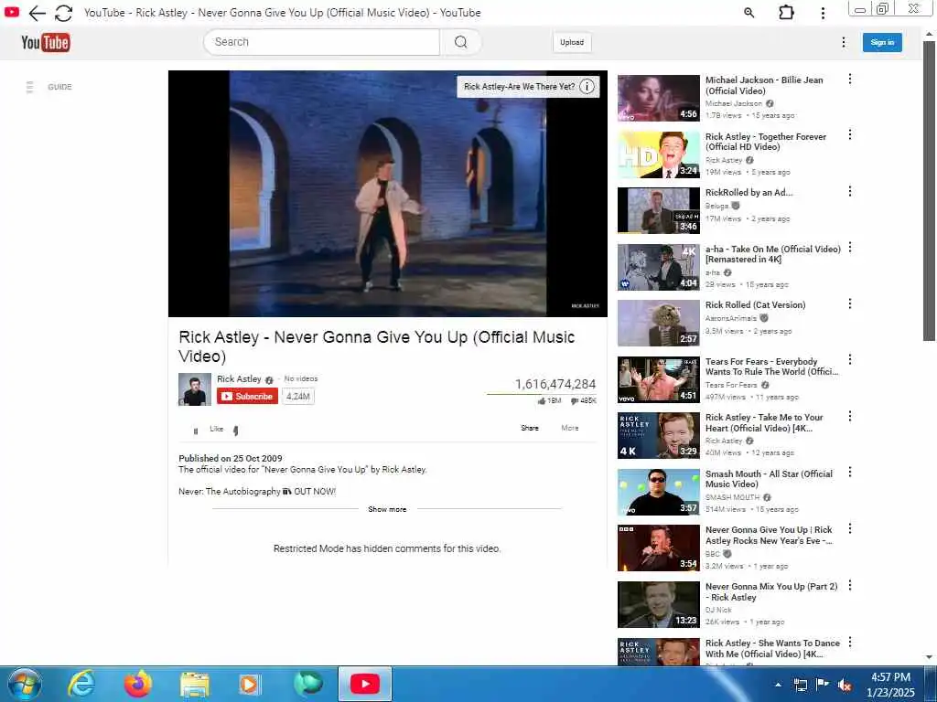Open Rick Rolled (Cat Version) thumbnail

click(659, 323)
